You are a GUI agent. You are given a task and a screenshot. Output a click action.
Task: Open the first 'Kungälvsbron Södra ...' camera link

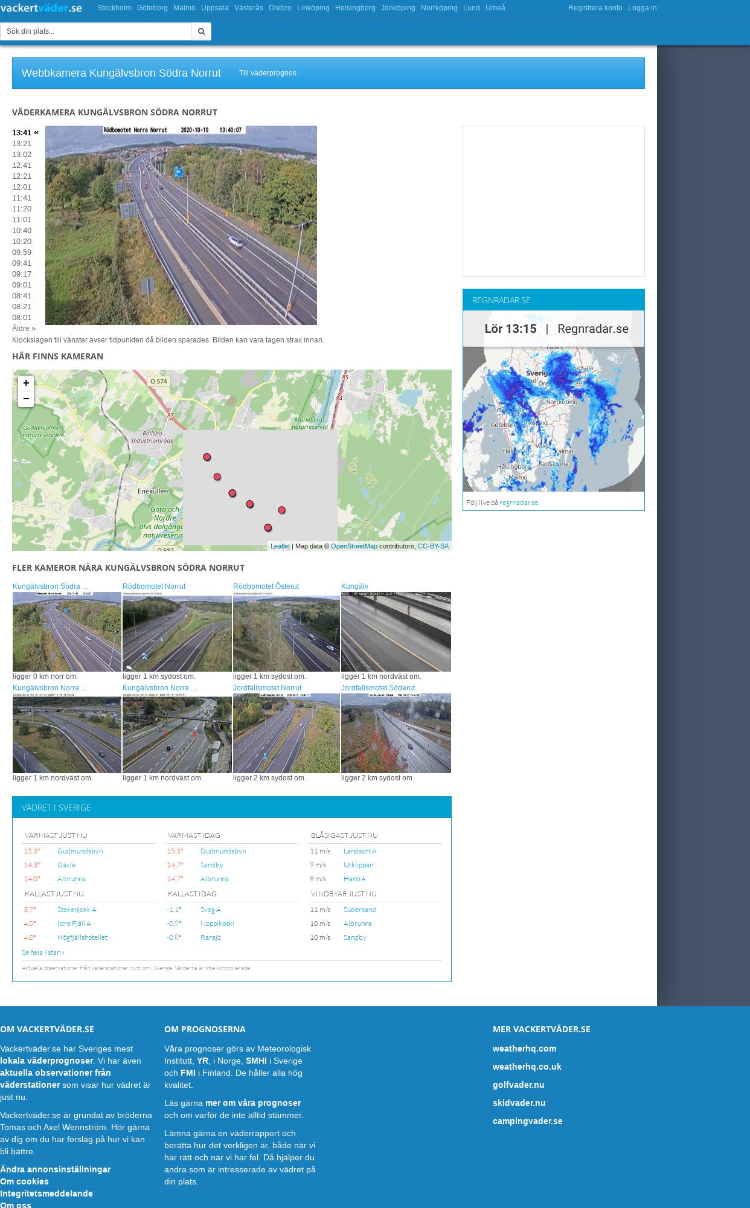[50, 586]
